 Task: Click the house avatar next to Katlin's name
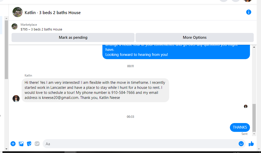pos(18,12)
